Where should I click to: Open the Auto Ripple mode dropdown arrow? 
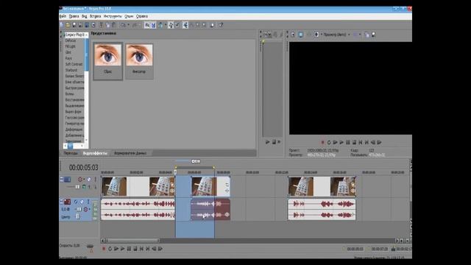166,25
